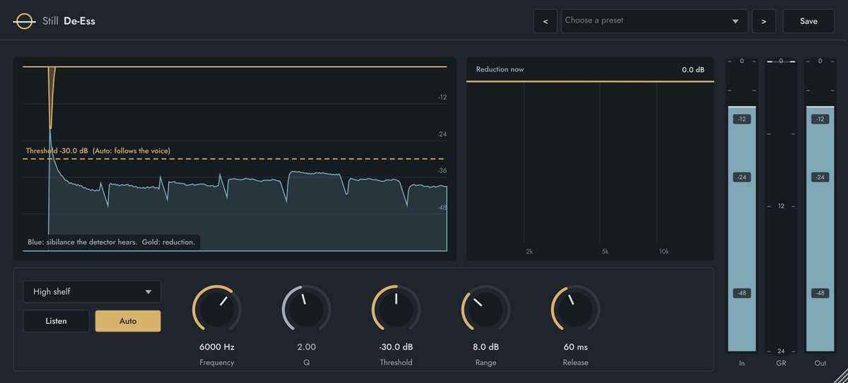Click the Out level meter
Screen dimensions: 848x383
click(x=820, y=206)
